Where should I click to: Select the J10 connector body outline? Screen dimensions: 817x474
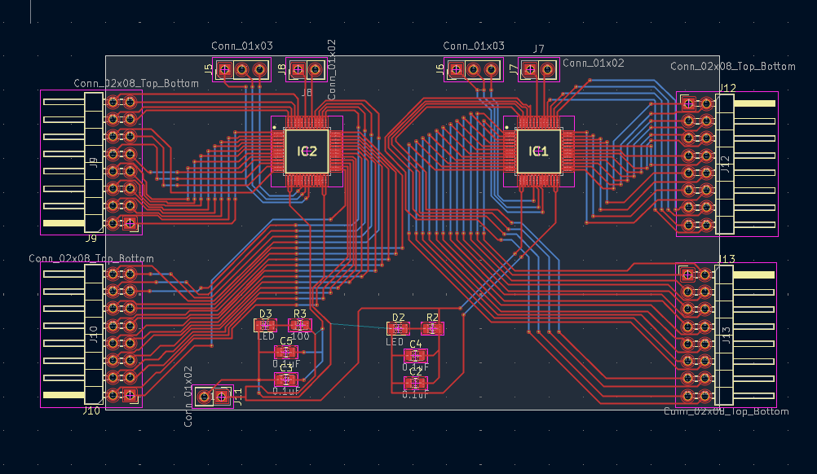tap(94, 334)
